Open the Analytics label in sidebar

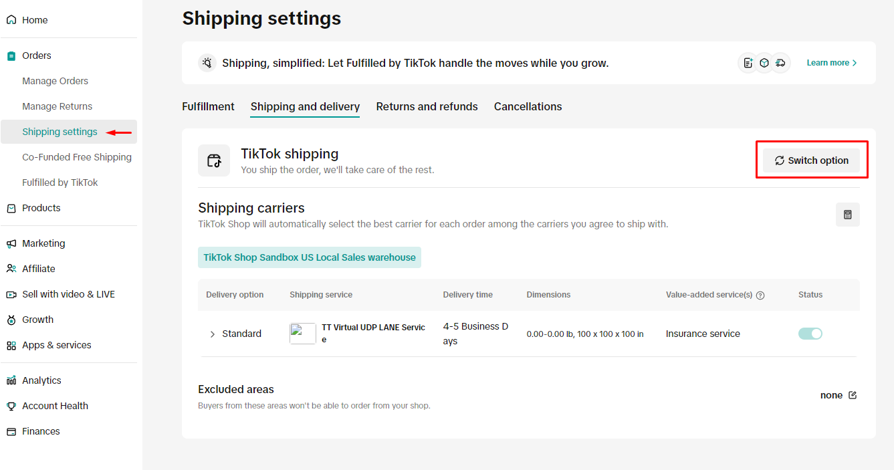click(41, 380)
